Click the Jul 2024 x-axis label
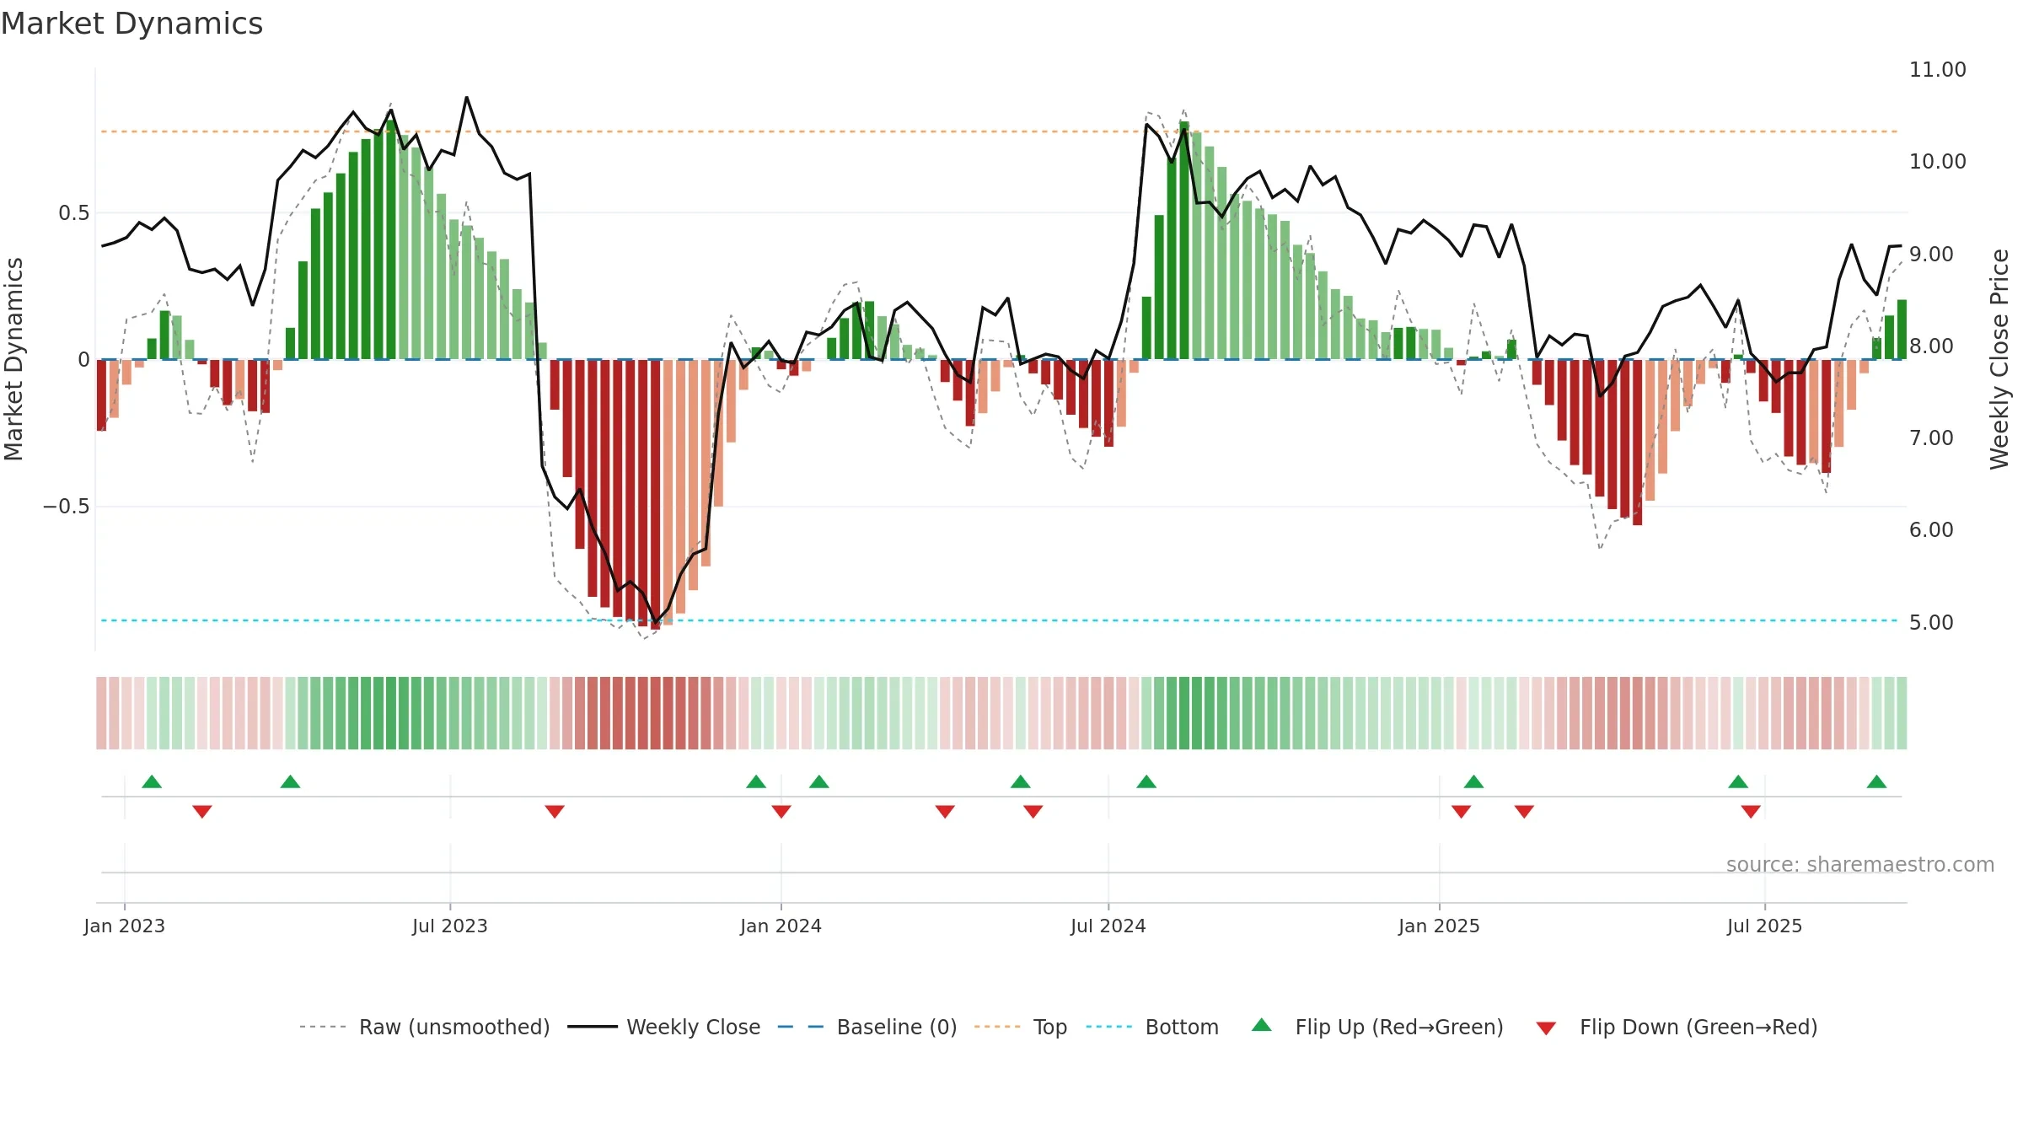This screenshot has height=1138, width=2023. coord(1108,926)
